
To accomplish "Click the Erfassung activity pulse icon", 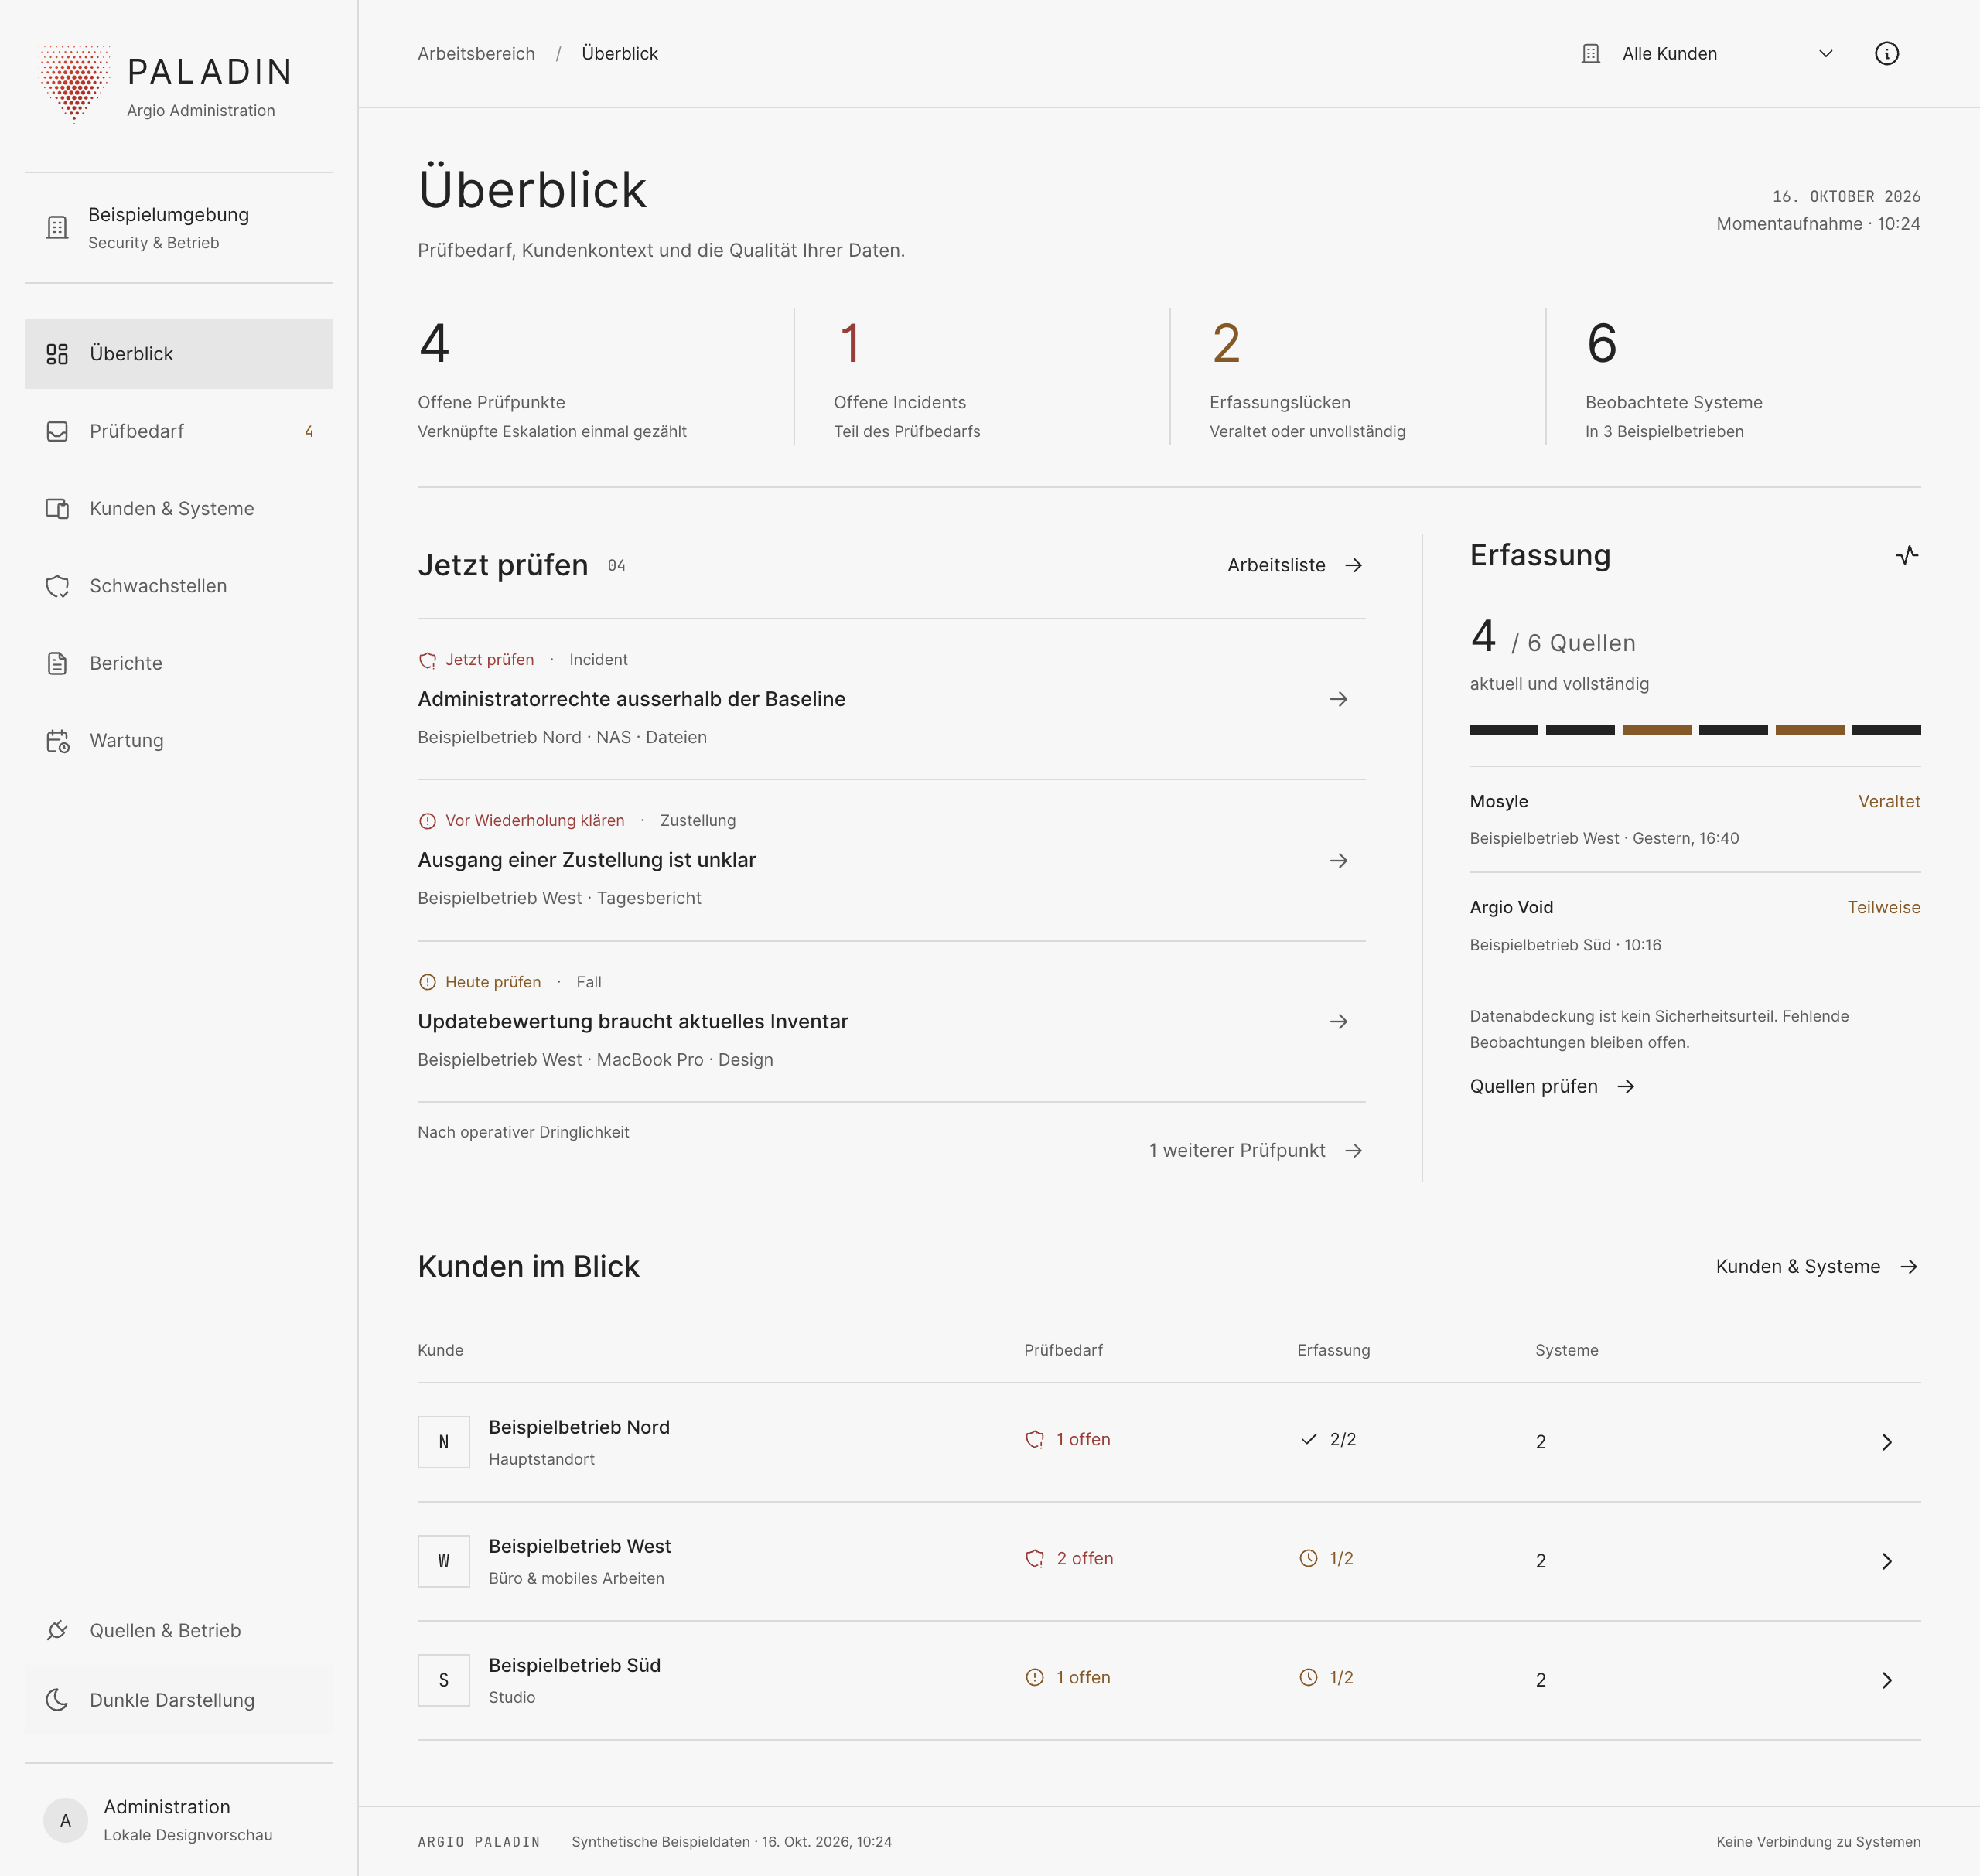I will [1907, 555].
